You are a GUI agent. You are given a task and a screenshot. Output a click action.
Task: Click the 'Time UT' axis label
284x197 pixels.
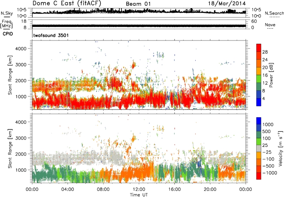point(139,195)
